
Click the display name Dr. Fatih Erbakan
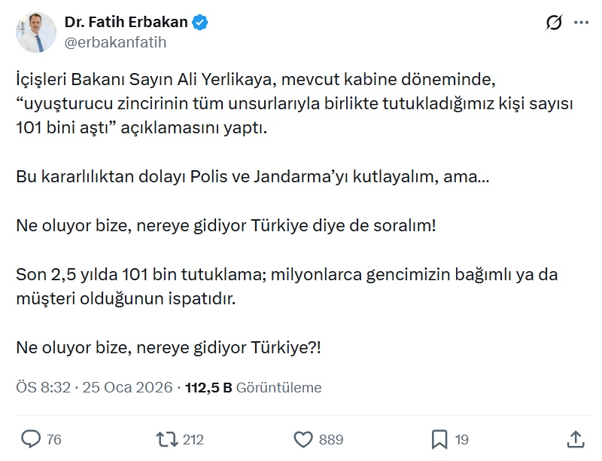tap(126, 23)
